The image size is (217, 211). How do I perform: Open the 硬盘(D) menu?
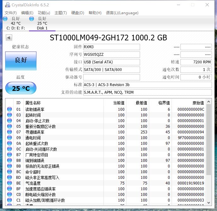[78, 13]
